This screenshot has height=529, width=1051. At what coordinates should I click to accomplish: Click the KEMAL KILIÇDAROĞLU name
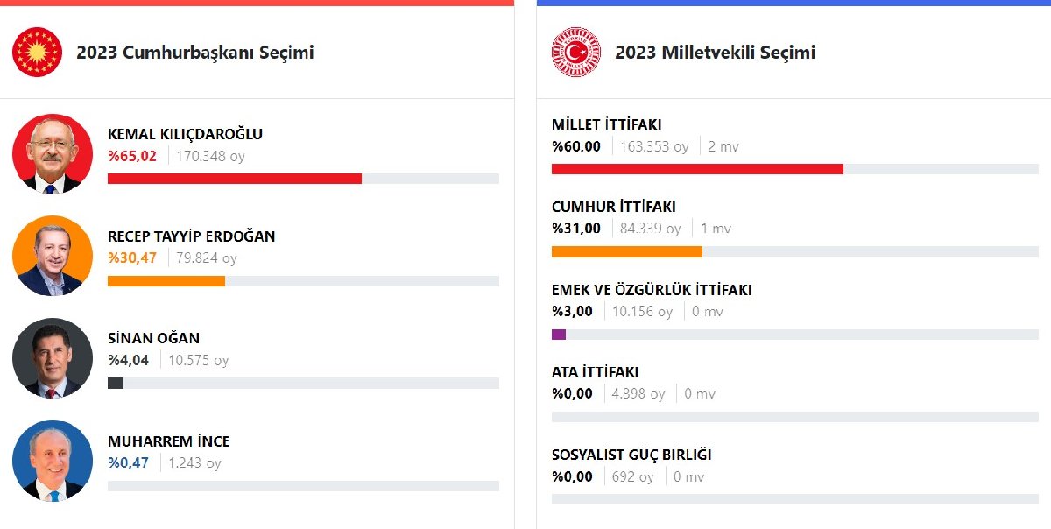tap(185, 134)
